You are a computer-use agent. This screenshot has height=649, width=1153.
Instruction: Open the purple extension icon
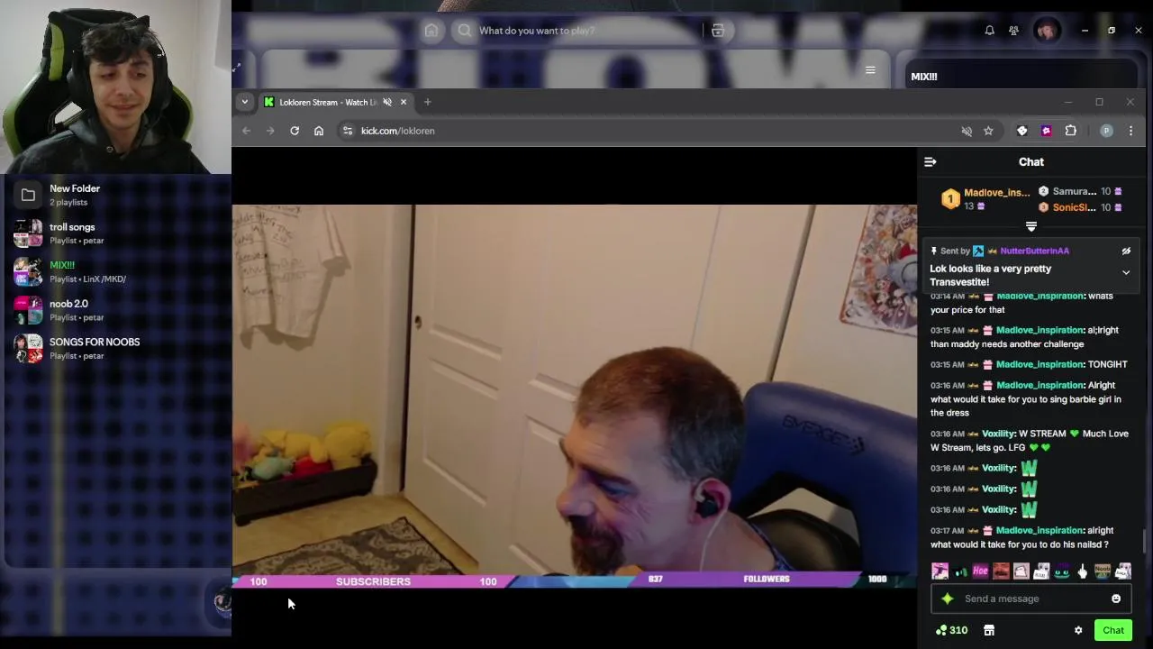tap(1047, 131)
